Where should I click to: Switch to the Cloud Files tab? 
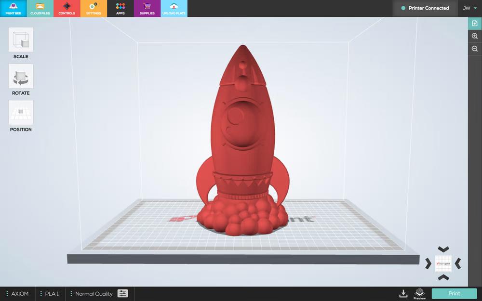(40, 8)
